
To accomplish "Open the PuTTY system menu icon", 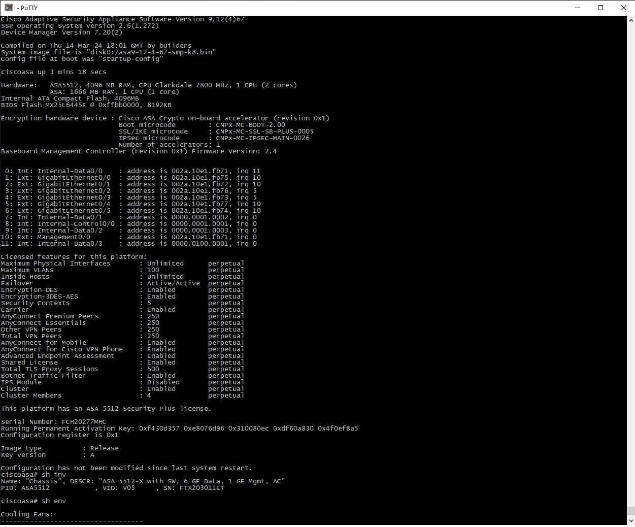I will pyautogui.click(x=9, y=8).
